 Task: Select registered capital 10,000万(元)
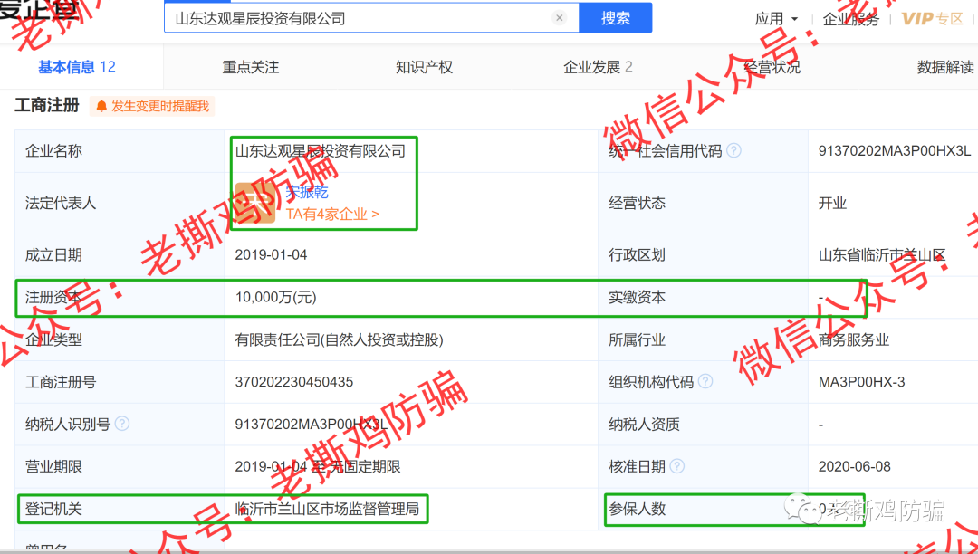[275, 297]
